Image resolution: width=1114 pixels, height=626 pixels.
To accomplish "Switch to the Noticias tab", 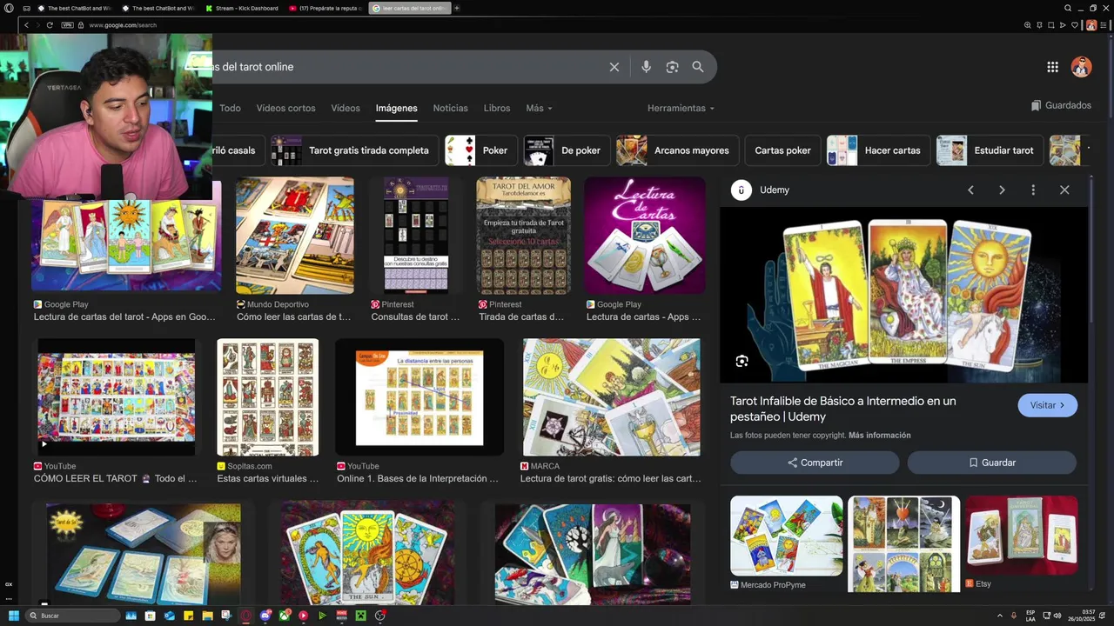I will point(450,108).
